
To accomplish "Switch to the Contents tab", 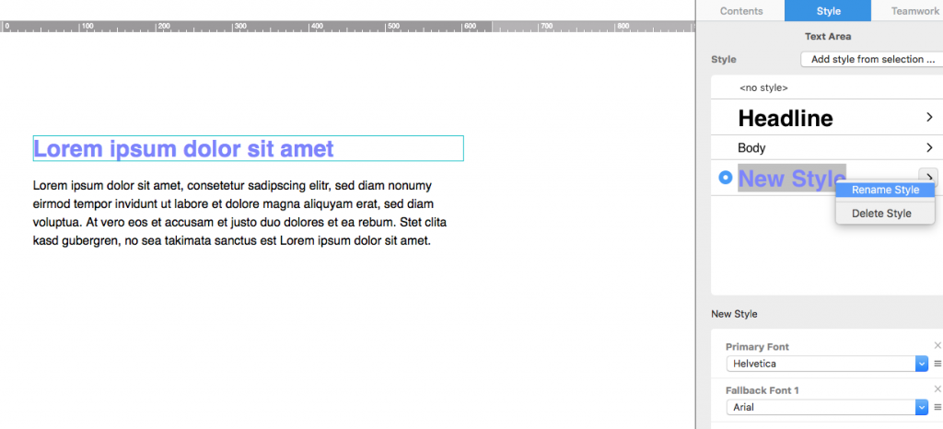I will 741,11.
